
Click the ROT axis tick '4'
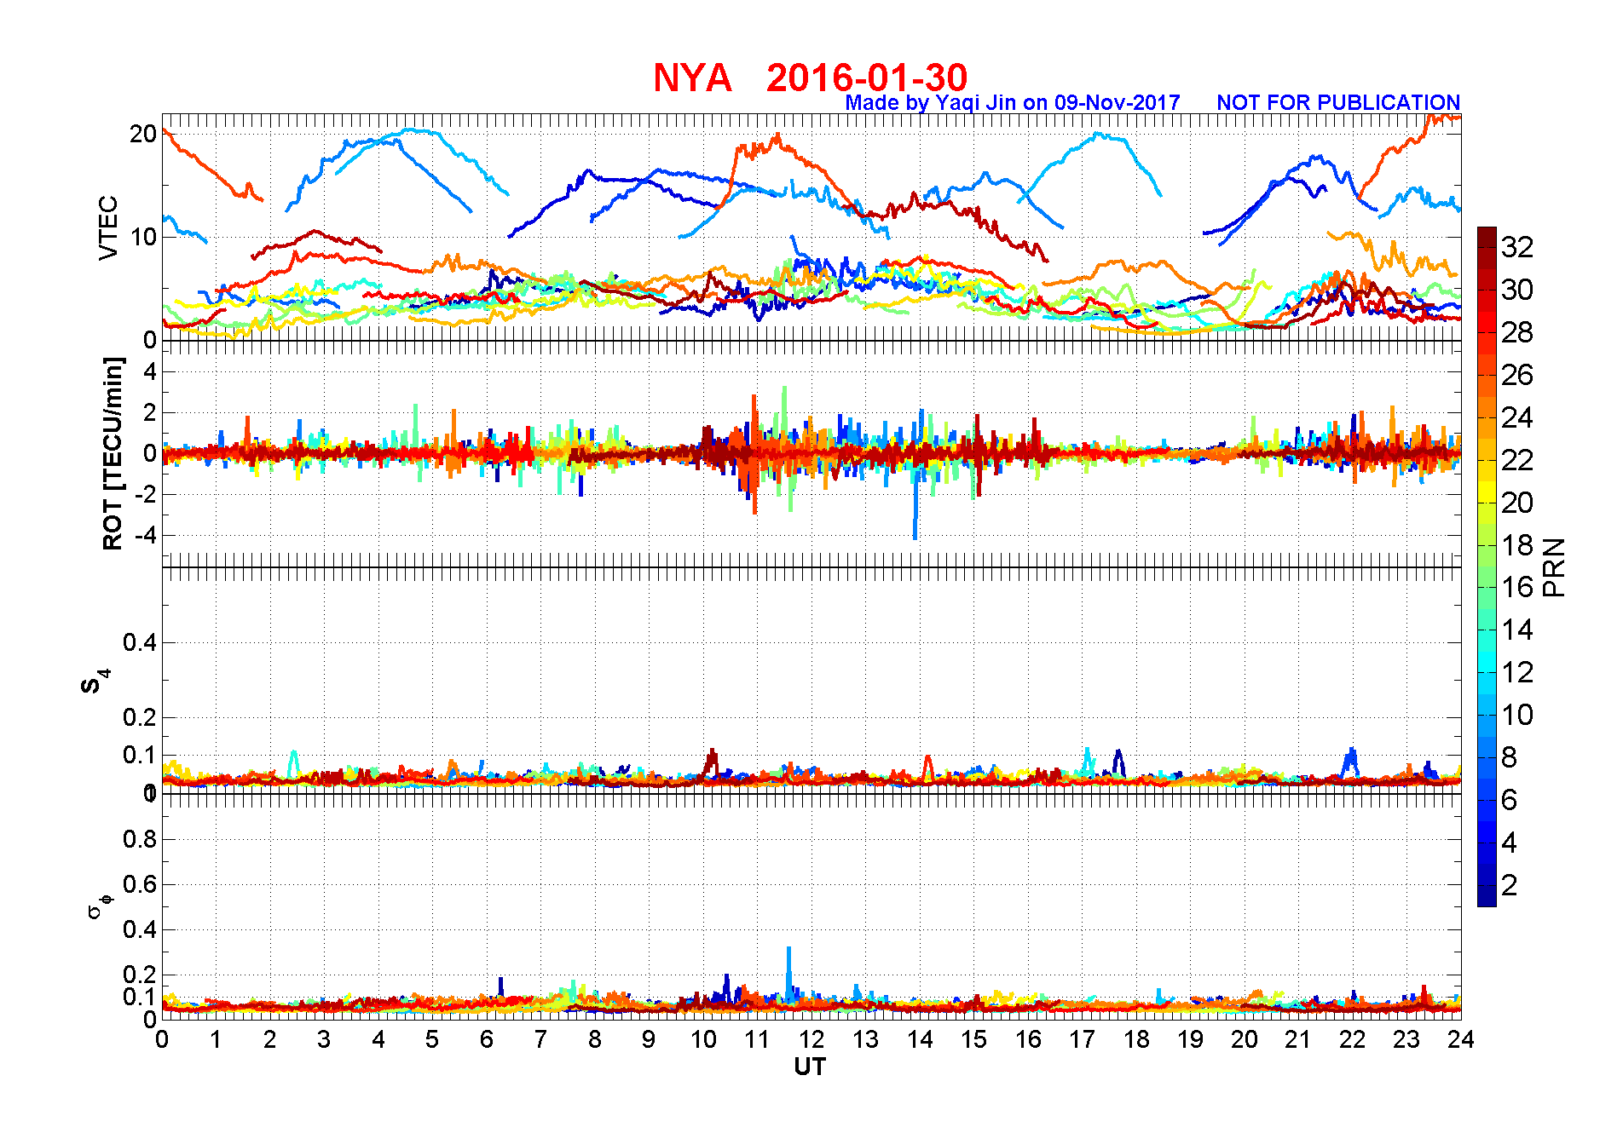151,371
